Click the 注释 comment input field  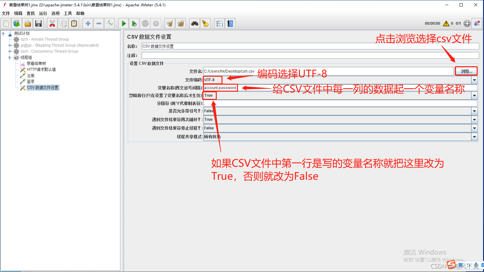(x=310, y=55)
